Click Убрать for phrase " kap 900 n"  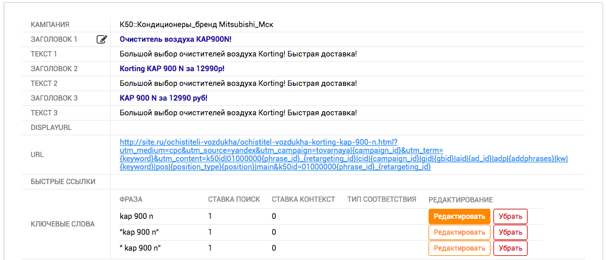510,248
